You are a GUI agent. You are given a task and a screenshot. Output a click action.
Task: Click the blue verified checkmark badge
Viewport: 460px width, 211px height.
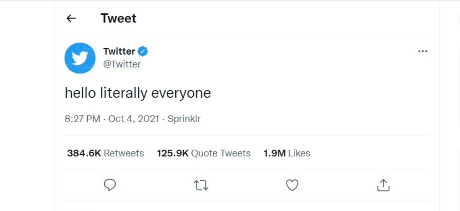click(143, 51)
